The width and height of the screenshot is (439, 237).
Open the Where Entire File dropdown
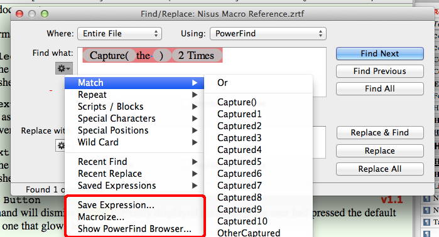(119, 33)
